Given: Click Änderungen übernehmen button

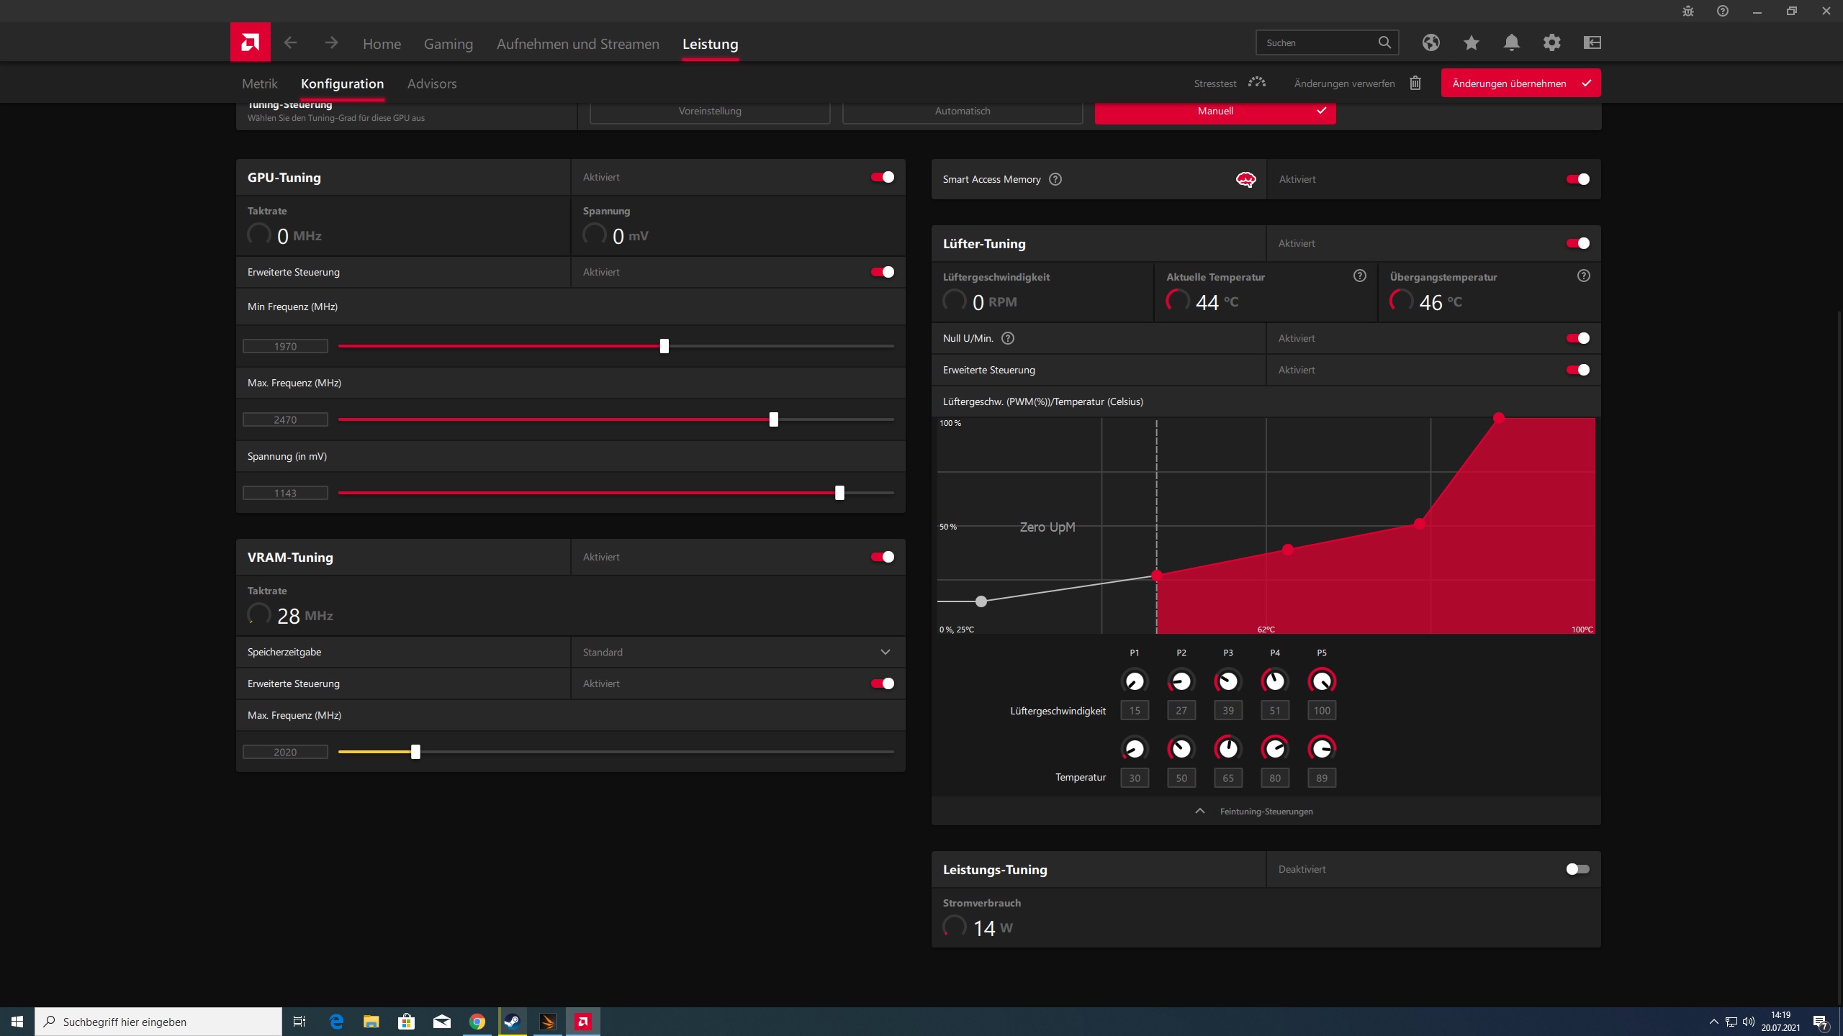Looking at the screenshot, I should pyautogui.click(x=1520, y=83).
